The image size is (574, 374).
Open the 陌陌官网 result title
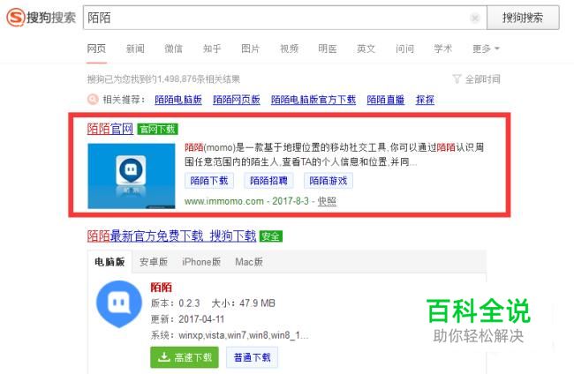coord(110,129)
